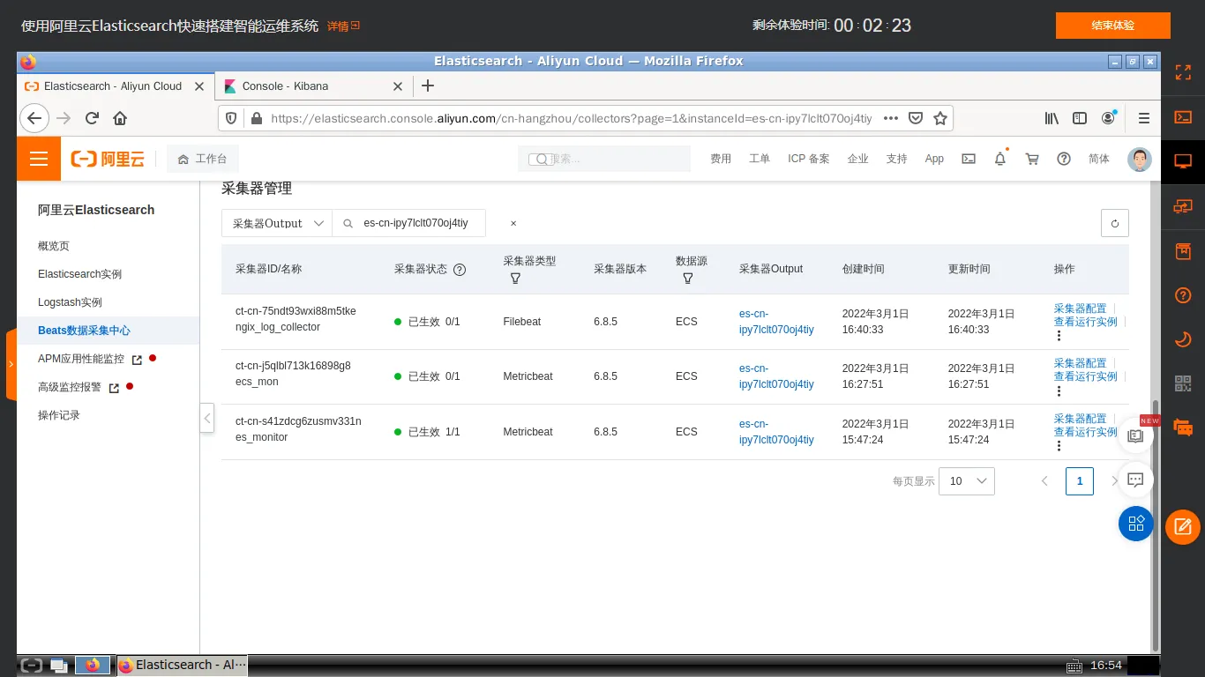Open the chat feedback floating button
1205x677 pixels.
pyautogui.click(x=1136, y=480)
